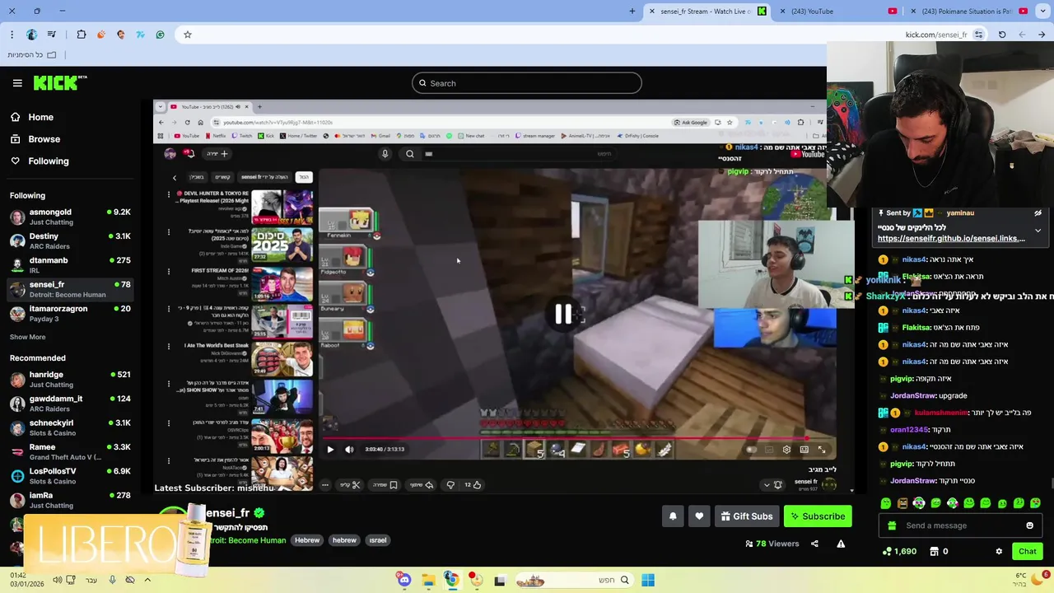
Task: Open channel points 1,690 balance
Action: tap(899, 551)
